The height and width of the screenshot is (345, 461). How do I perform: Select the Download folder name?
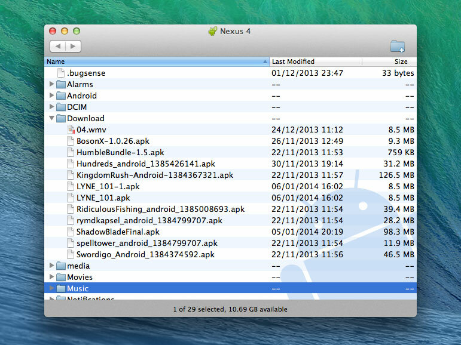(x=86, y=118)
